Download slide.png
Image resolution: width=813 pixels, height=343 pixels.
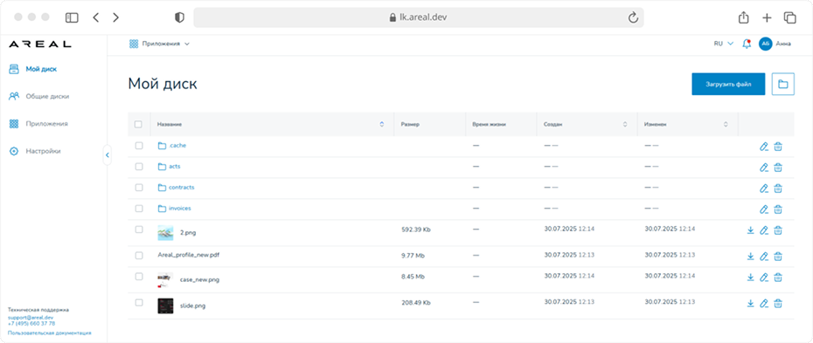(x=750, y=303)
